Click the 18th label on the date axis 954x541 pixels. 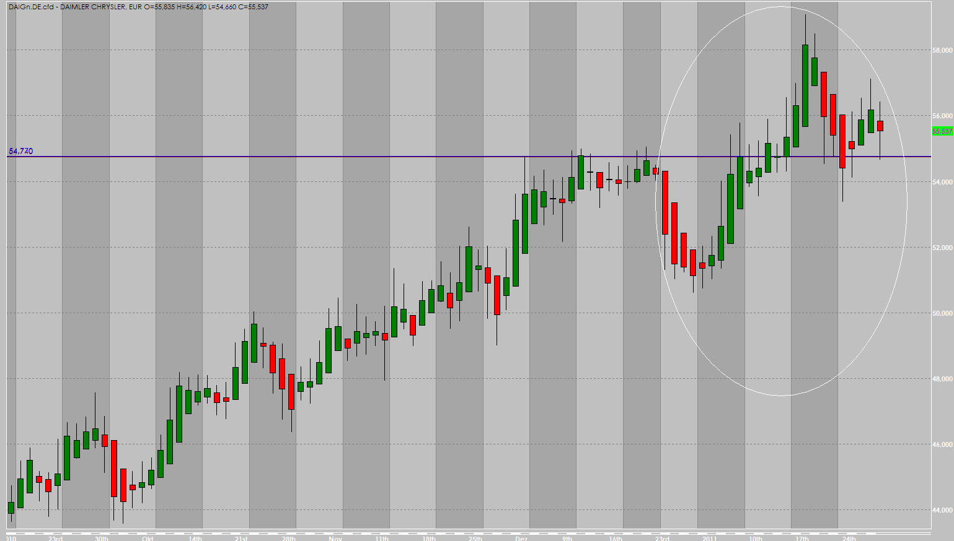428,538
